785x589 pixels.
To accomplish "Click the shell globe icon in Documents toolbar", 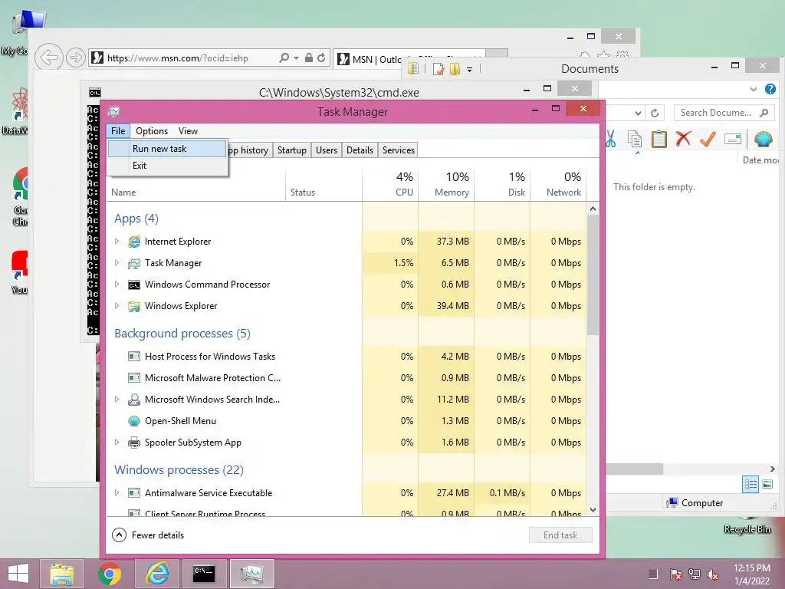I will pos(763,139).
